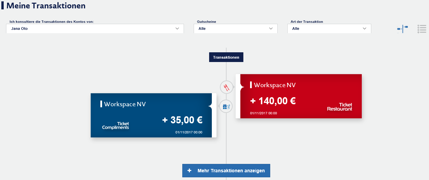This screenshot has width=429, height=180.
Task: Click the Ticket Restaurant logo
Action: 340,107
